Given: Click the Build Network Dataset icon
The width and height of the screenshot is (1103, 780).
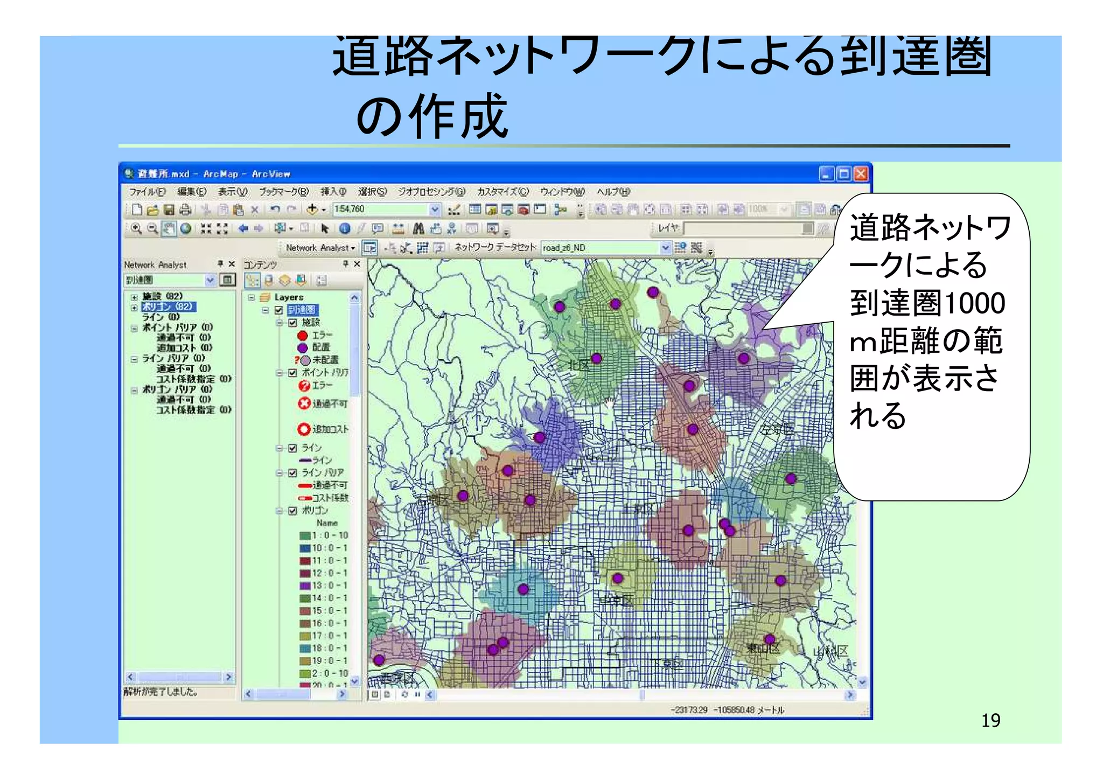Looking at the screenshot, I should 696,248.
